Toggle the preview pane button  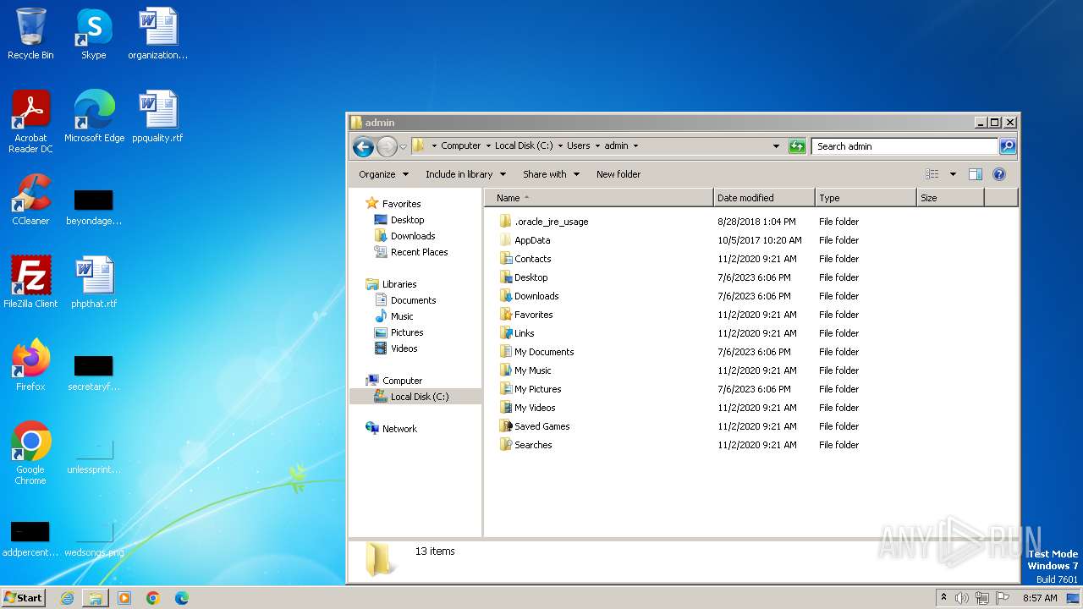tap(975, 174)
